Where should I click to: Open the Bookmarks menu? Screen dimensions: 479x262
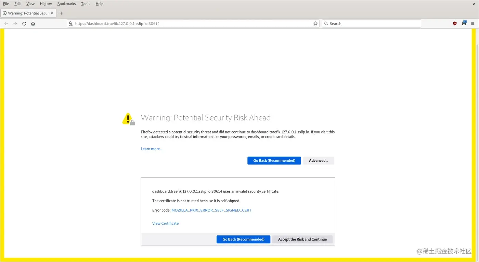pyautogui.click(x=66, y=4)
